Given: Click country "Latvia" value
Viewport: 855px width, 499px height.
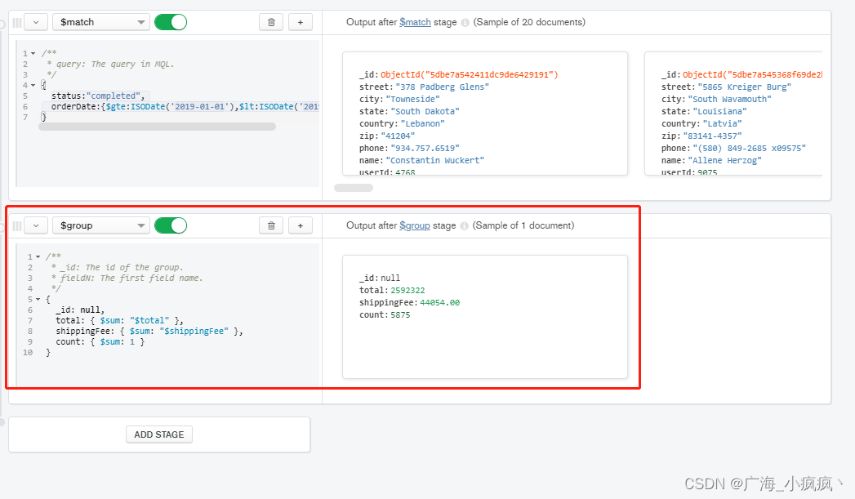Looking at the screenshot, I should coord(723,124).
